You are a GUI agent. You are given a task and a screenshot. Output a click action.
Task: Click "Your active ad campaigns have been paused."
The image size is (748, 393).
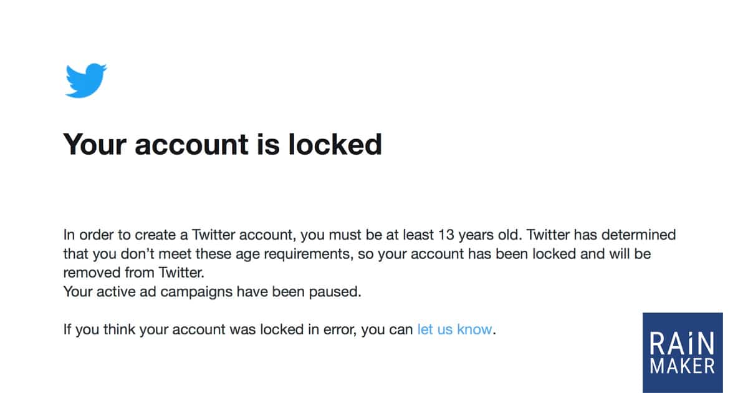click(212, 291)
